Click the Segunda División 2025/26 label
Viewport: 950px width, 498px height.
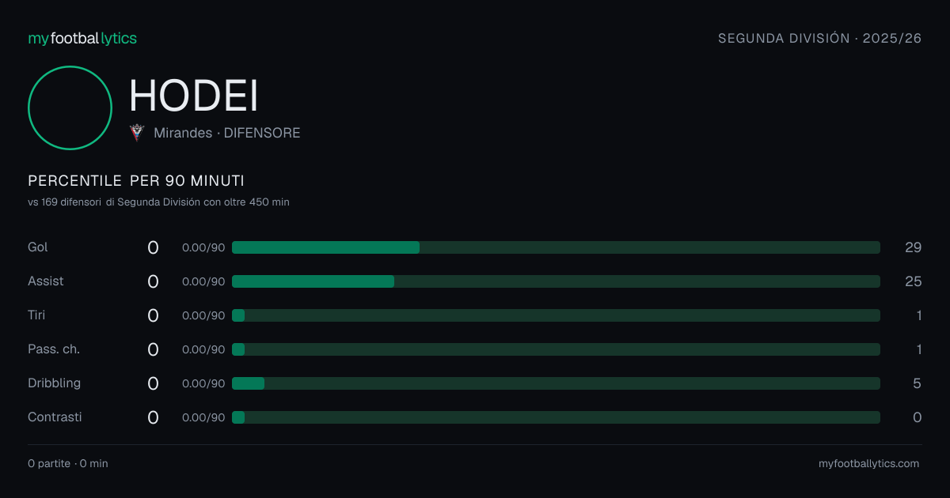[x=819, y=38]
